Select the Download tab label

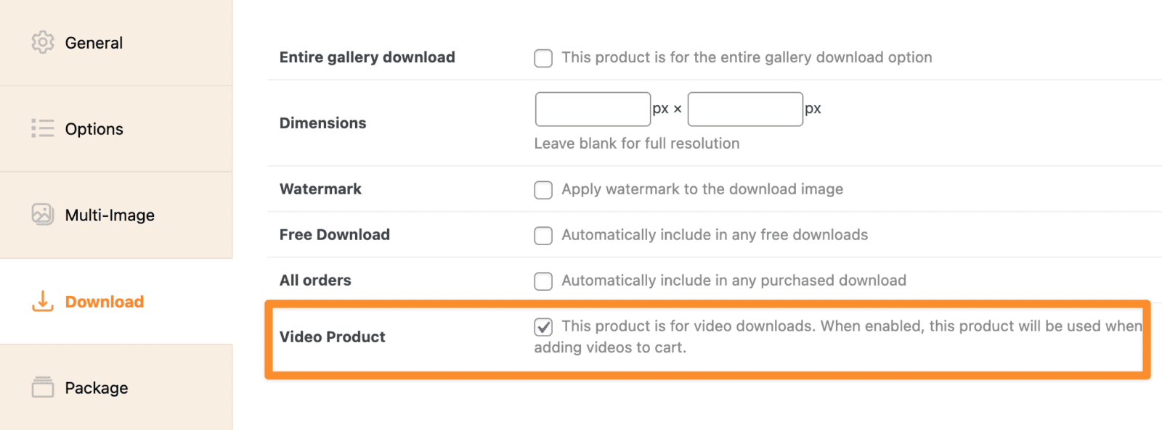(x=105, y=302)
